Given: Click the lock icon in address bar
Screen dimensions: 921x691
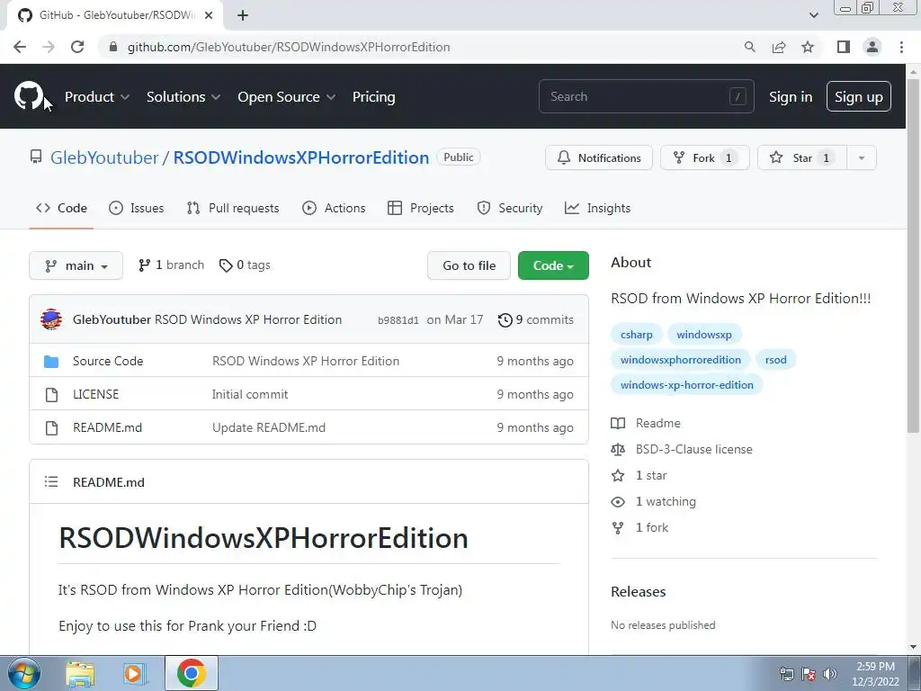Looking at the screenshot, I should [x=113, y=47].
